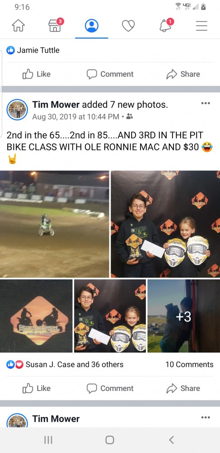Viewport: 220px width, 453px height.
Task: Share the 7 new photos post
Action: coord(183,389)
